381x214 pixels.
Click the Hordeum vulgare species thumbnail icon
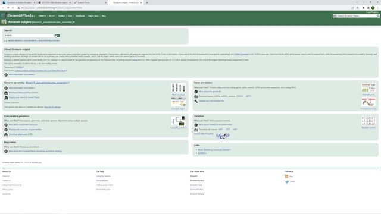(4, 22)
